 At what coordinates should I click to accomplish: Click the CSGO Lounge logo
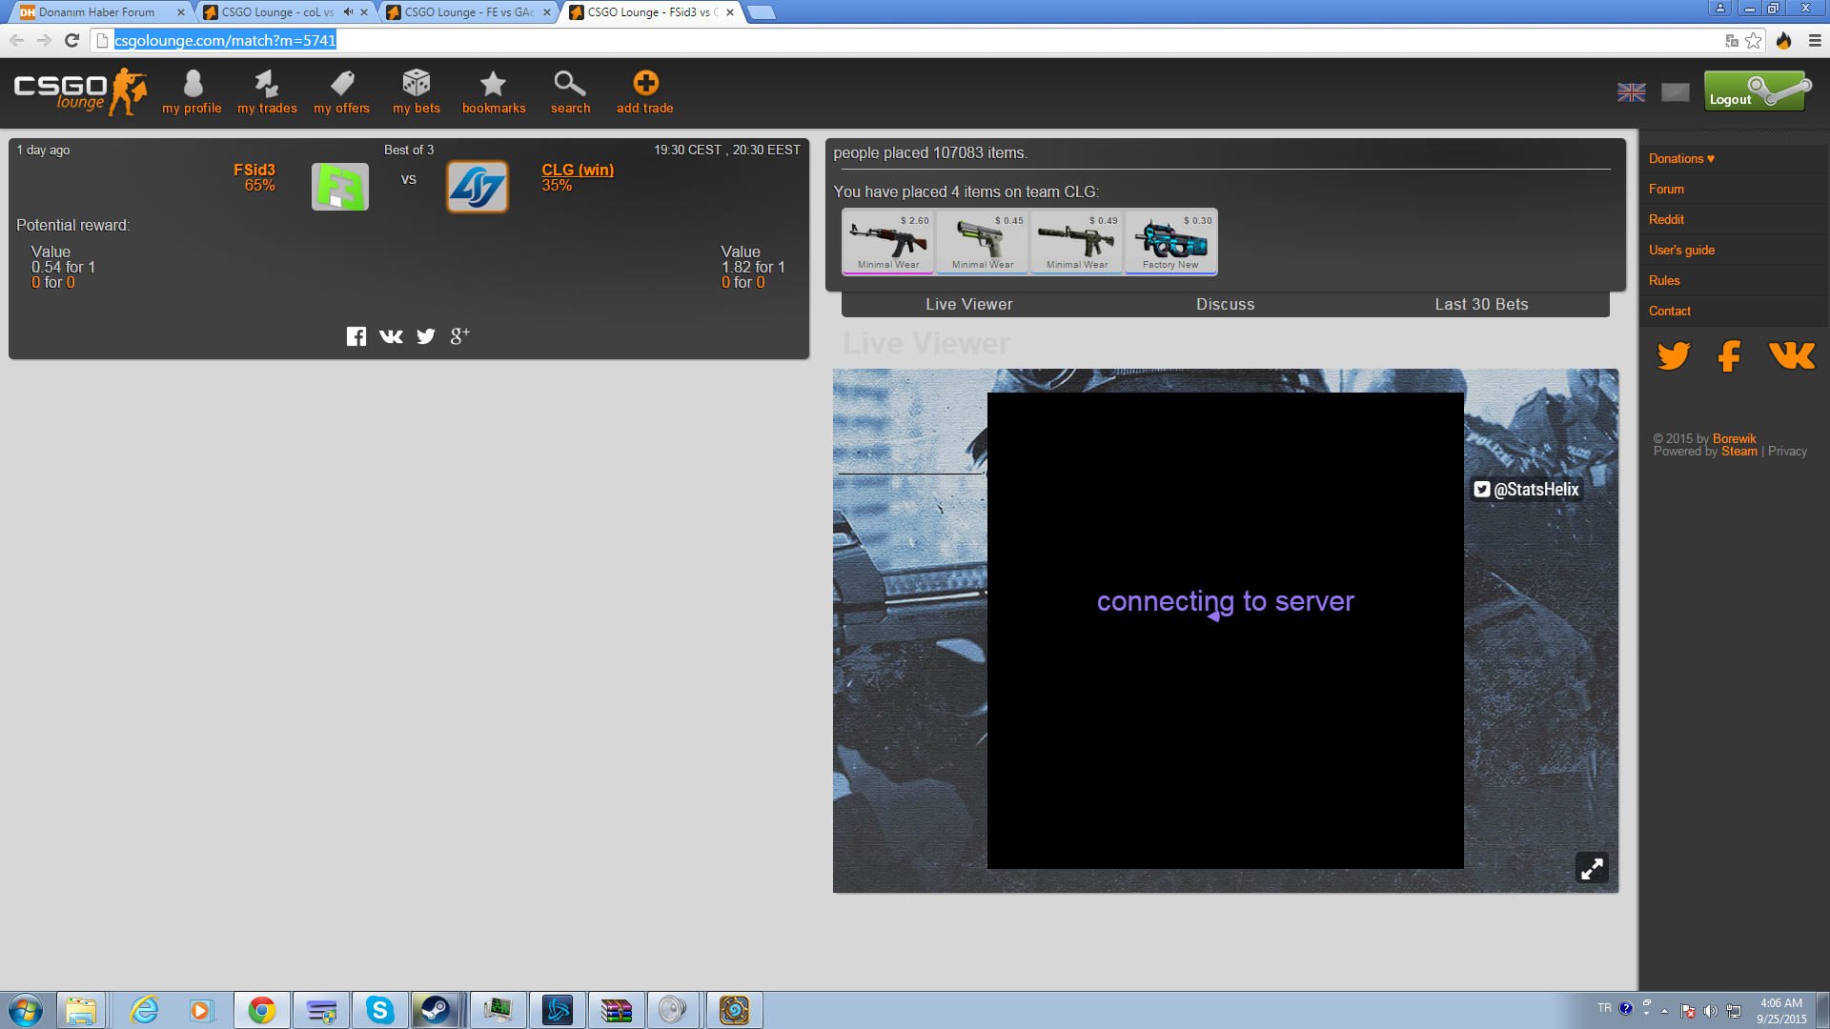pos(81,92)
